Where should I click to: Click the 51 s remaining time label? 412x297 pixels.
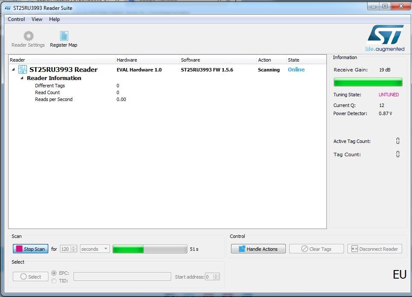coord(194,249)
